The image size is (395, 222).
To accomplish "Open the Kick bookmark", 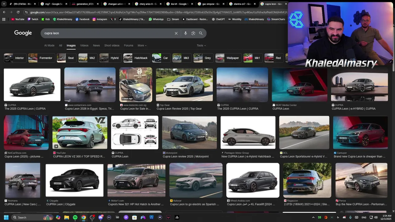I will pyautogui.click(x=45, y=19).
